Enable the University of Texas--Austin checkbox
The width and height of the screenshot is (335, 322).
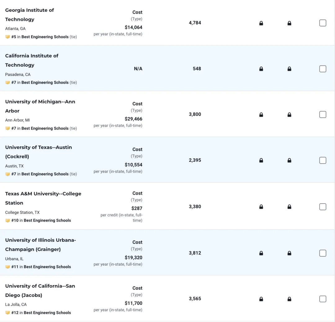click(x=323, y=160)
